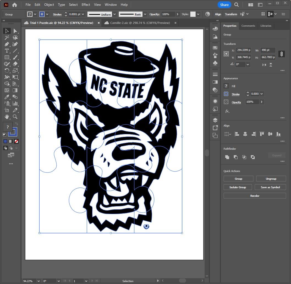Select the Pen tool

click(x=7, y=44)
